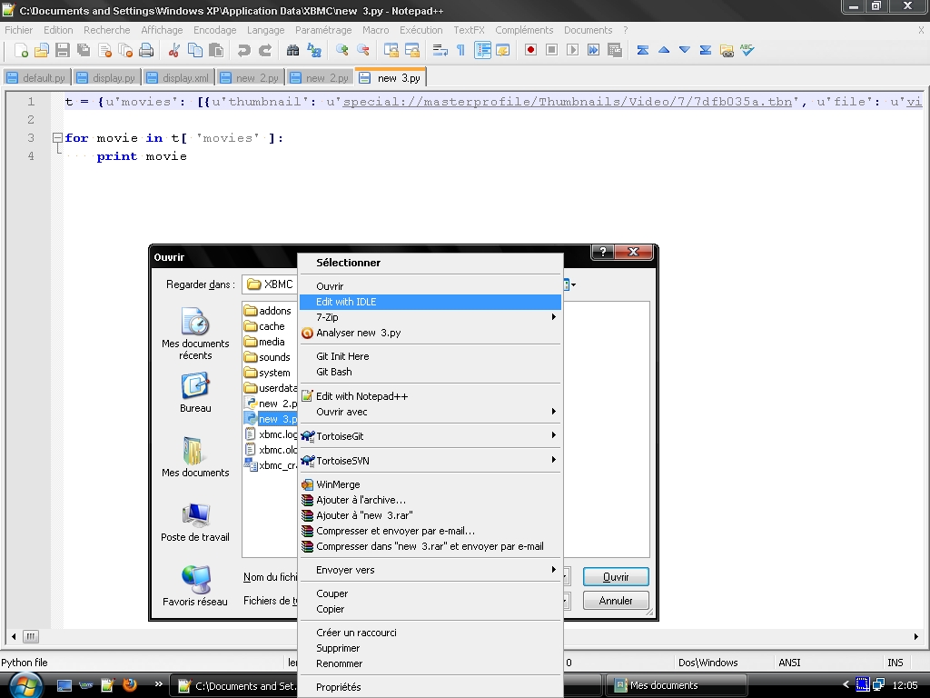Click the New file toolbar icon
This screenshot has width=930, height=698.
coord(21,51)
